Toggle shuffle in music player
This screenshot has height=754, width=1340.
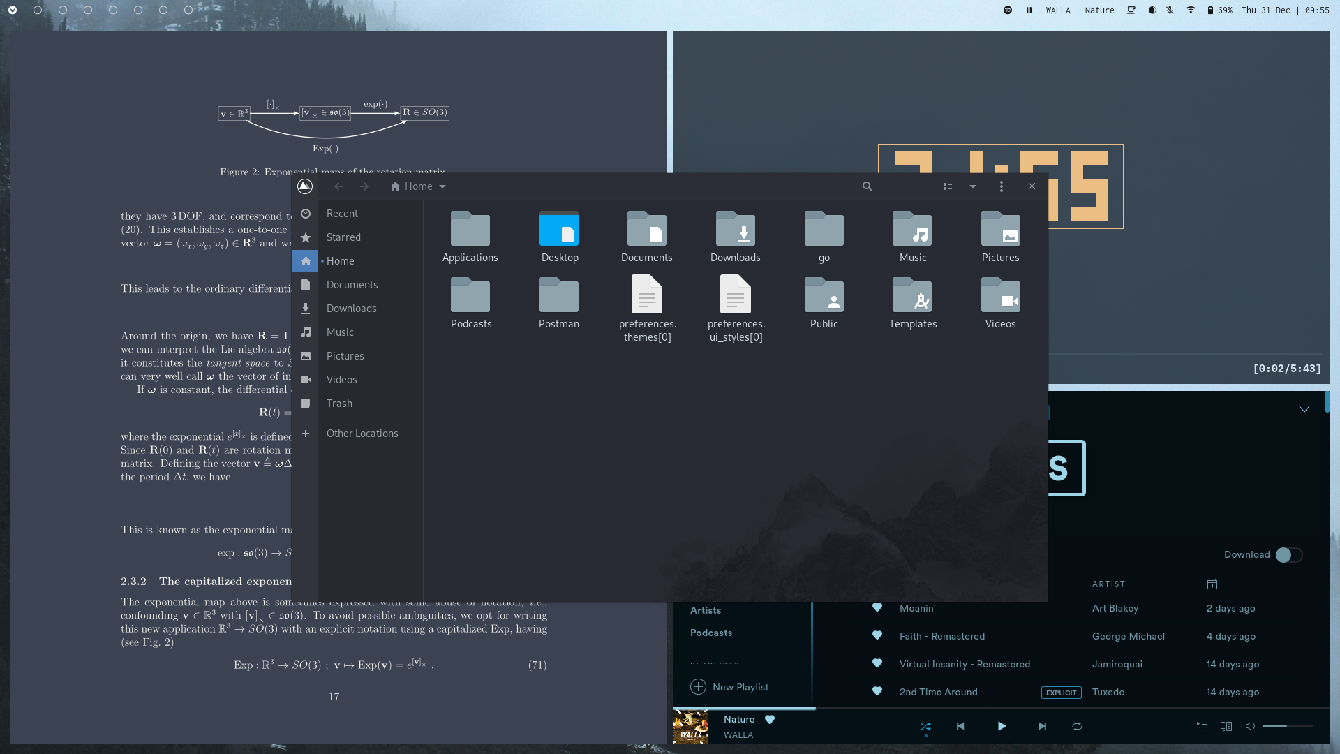(925, 727)
